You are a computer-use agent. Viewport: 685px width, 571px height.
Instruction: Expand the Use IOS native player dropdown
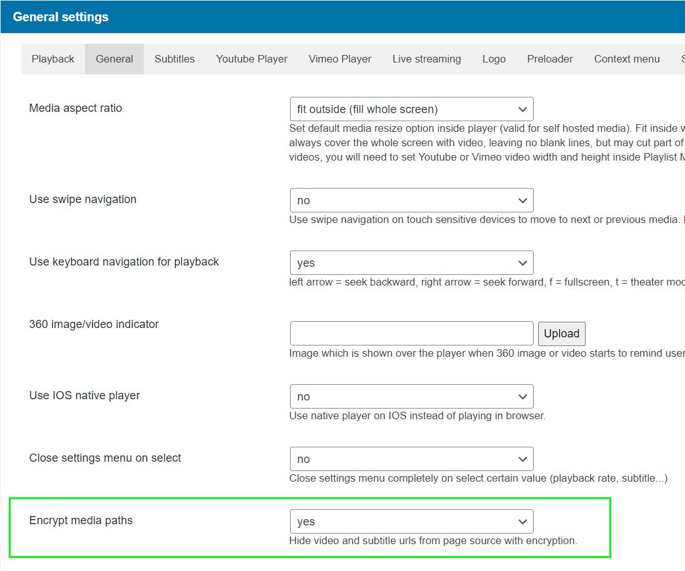[x=411, y=397]
